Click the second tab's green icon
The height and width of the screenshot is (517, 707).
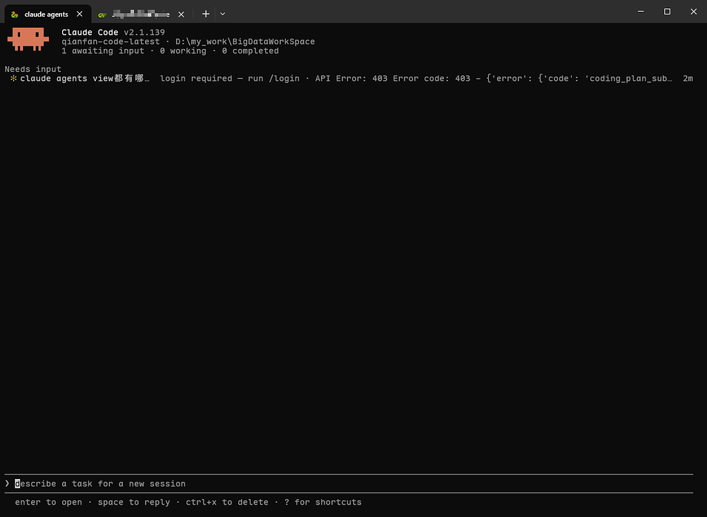[102, 15]
